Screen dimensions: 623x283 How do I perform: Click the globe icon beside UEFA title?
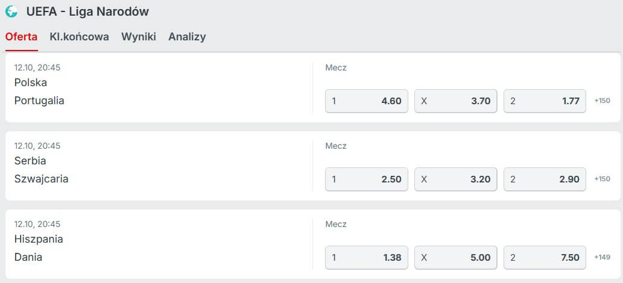point(11,11)
